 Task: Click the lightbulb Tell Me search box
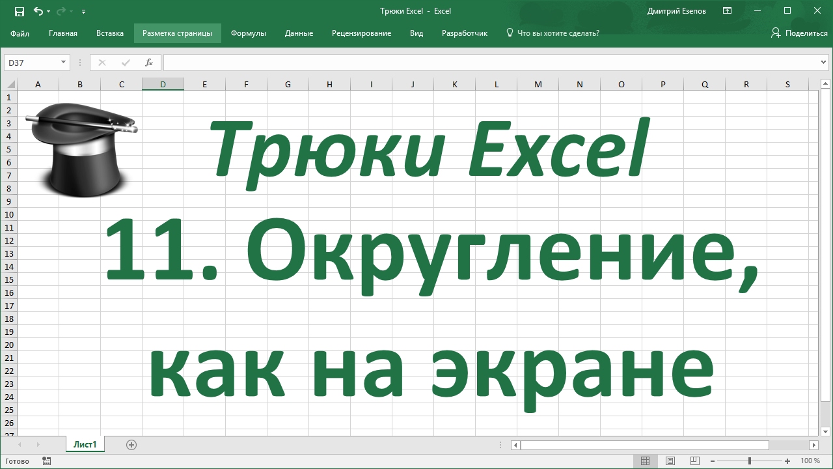[x=553, y=33]
